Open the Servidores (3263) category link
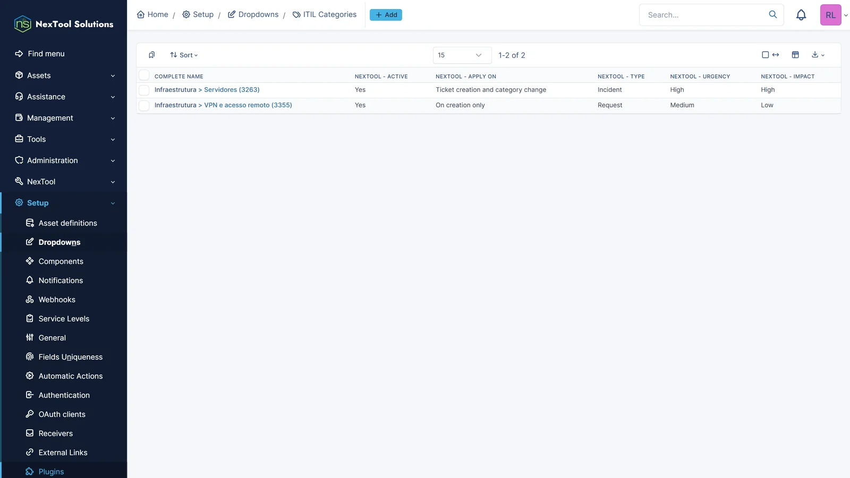This screenshot has width=850, height=478. point(232,90)
